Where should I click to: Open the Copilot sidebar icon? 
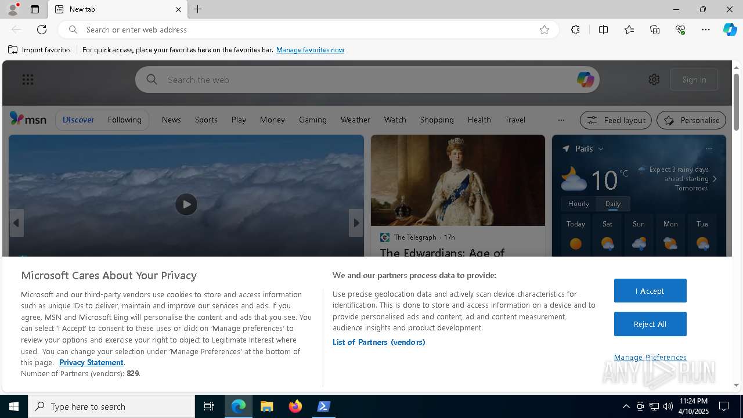(x=730, y=30)
